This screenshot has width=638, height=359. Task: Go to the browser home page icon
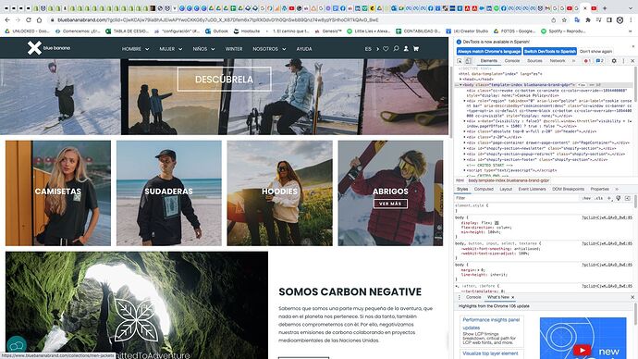pos(39,19)
